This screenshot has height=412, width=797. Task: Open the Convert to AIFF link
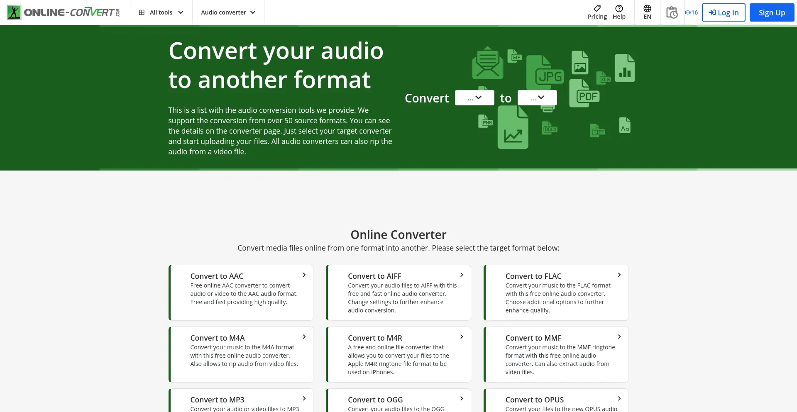374,276
